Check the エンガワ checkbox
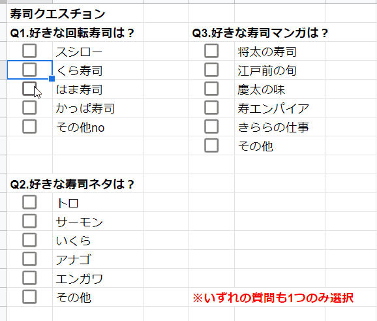 (x=29, y=278)
